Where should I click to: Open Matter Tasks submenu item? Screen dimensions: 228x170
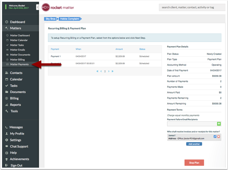pos(17,45)
